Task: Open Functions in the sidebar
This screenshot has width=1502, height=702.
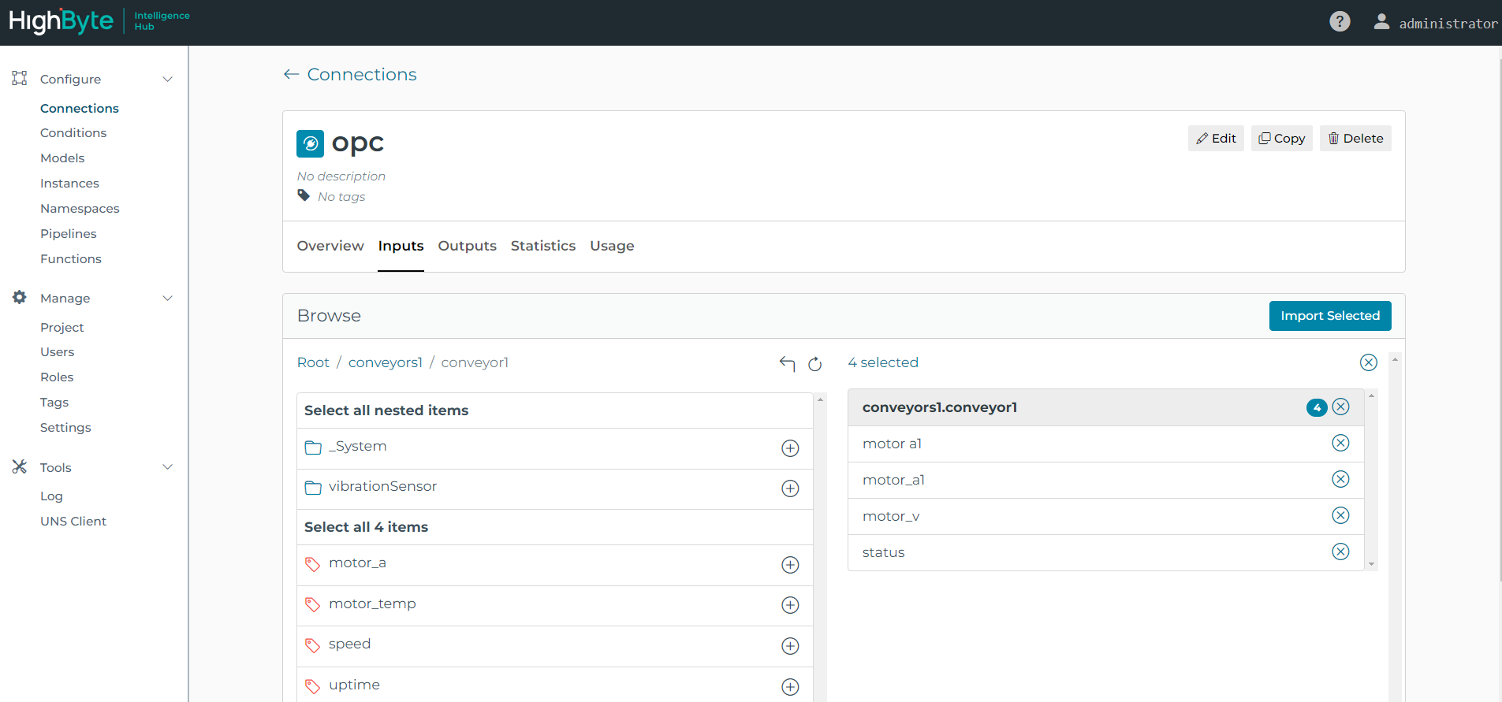Action: pos(71,258)
